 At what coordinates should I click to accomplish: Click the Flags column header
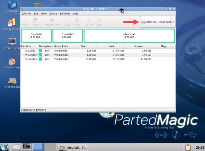164,46
